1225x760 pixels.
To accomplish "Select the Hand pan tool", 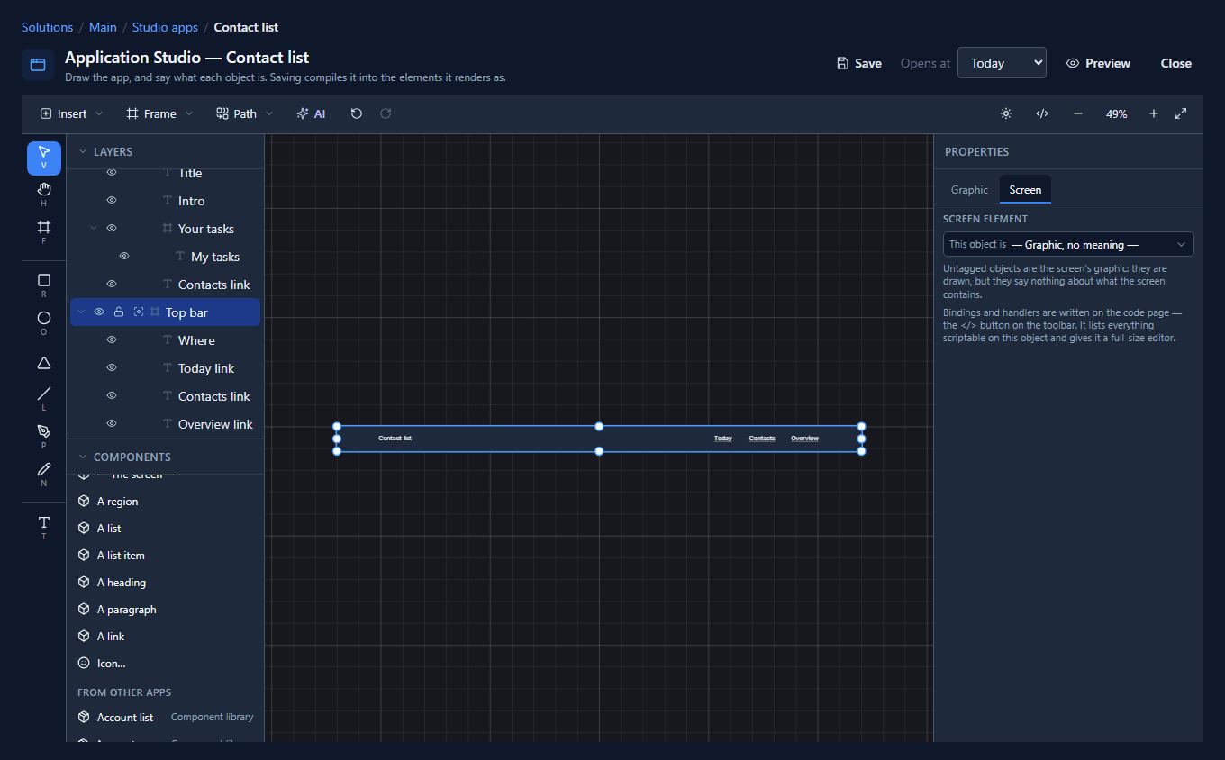I will [44, 194].
